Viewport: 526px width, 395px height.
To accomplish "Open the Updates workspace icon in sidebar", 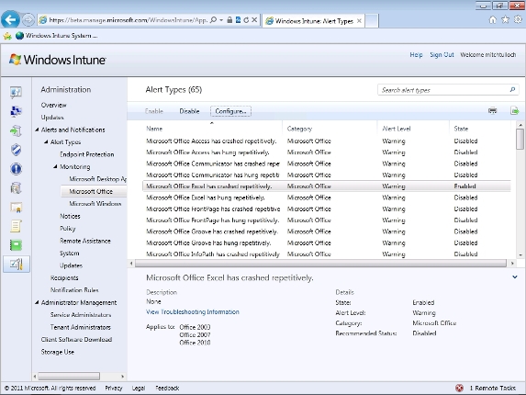I will (16, 130).
